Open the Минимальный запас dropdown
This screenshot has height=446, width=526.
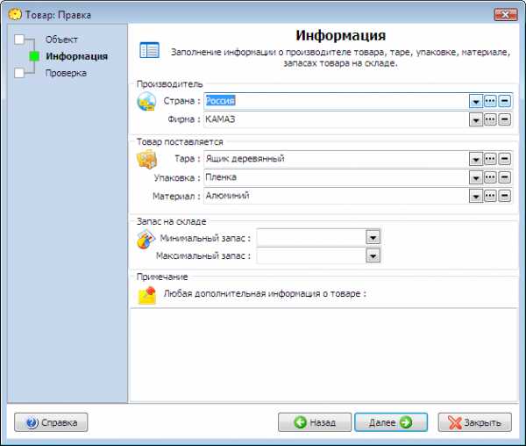[373, 237]
